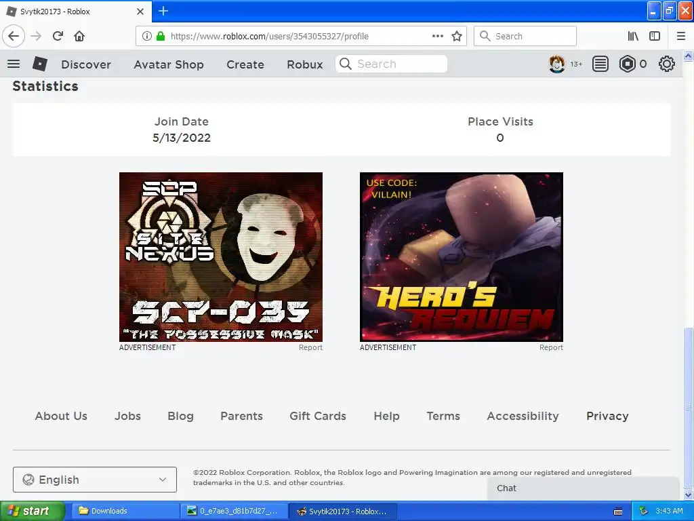Viewport: 694px width, 521px height.
Task: Open Robux in the Roblox navigation
Action: pos(304,64)
